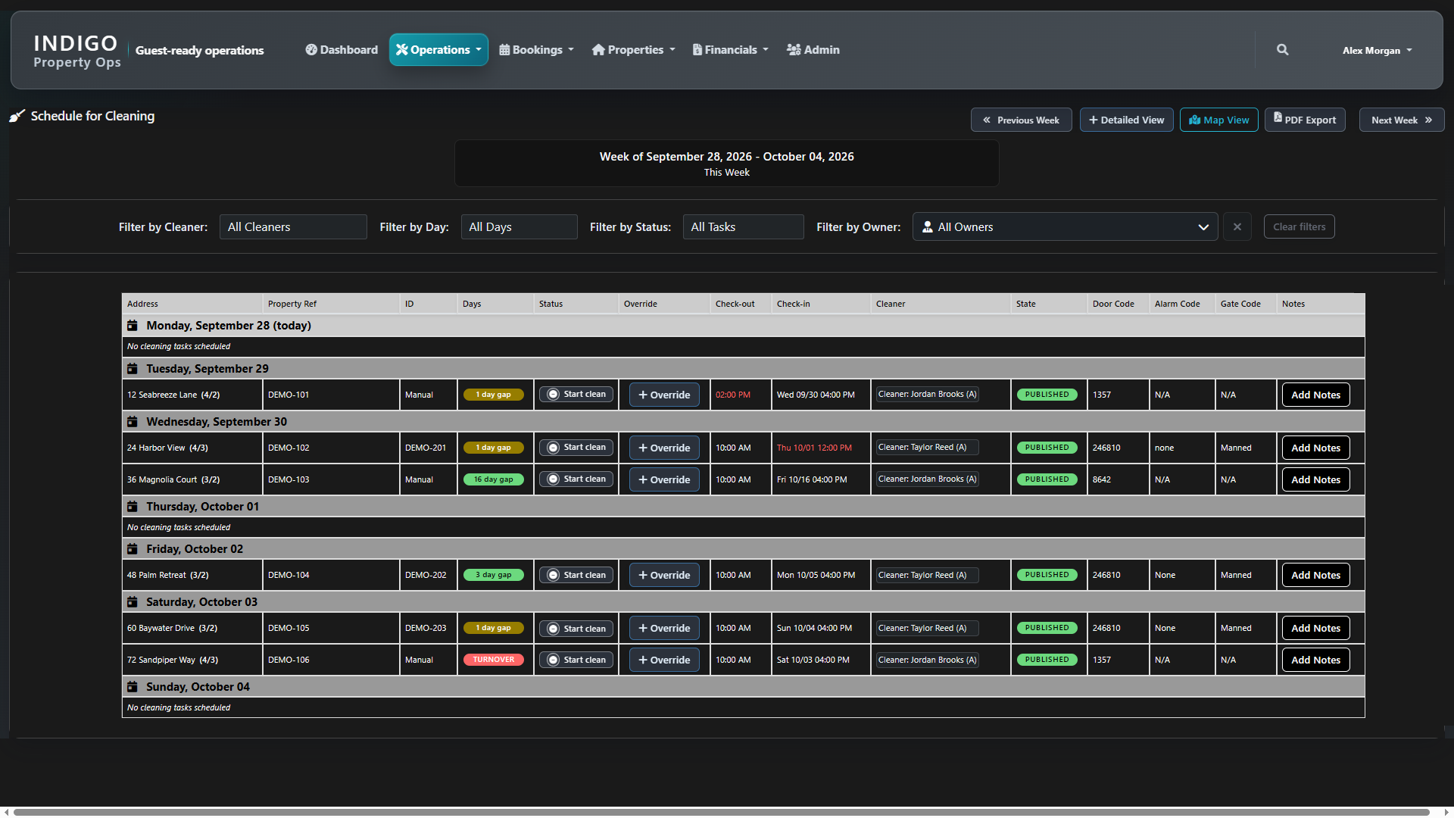Viewport: 1454px width, 818px height.
Task: Start clean for 72 Sandpiper Way
Action: point(576,660)
